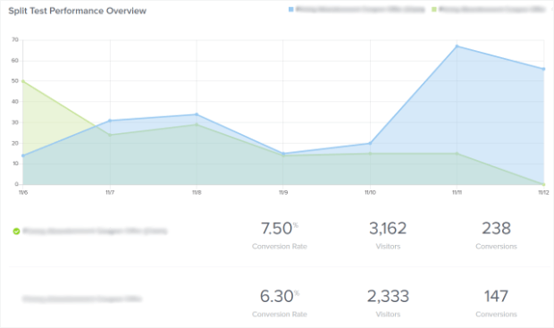This screenshot has width=554, height=328.
Task: Click the blue data point at 11/7
Action: point(110,121)
